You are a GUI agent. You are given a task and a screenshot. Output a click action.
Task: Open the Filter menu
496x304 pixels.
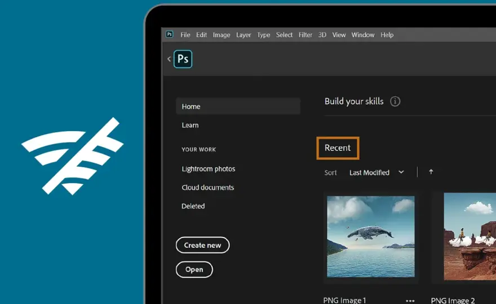(305, 35)
